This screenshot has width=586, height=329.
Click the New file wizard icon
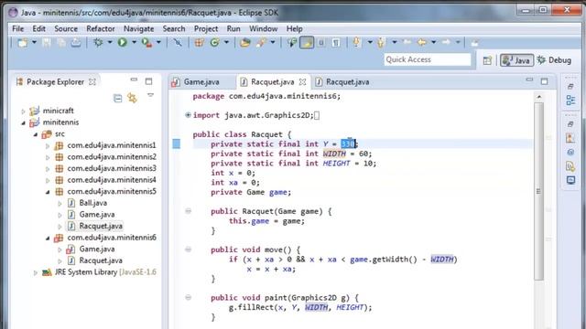point(23,43)
